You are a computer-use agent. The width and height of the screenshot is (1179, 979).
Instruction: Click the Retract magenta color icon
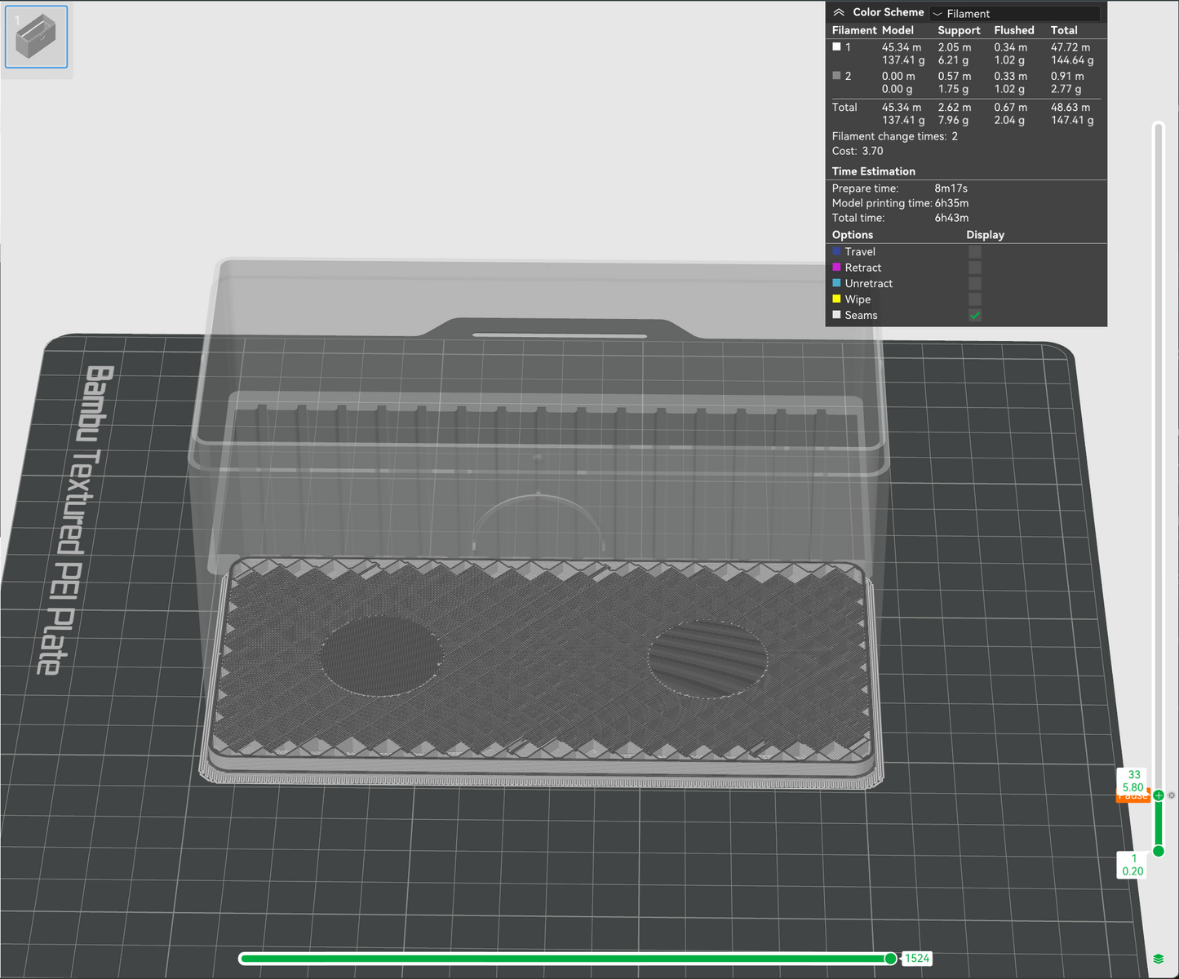click(x=836, y=268)
